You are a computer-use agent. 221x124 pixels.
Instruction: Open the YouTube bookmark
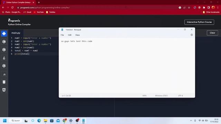click(x=39, y=12)
